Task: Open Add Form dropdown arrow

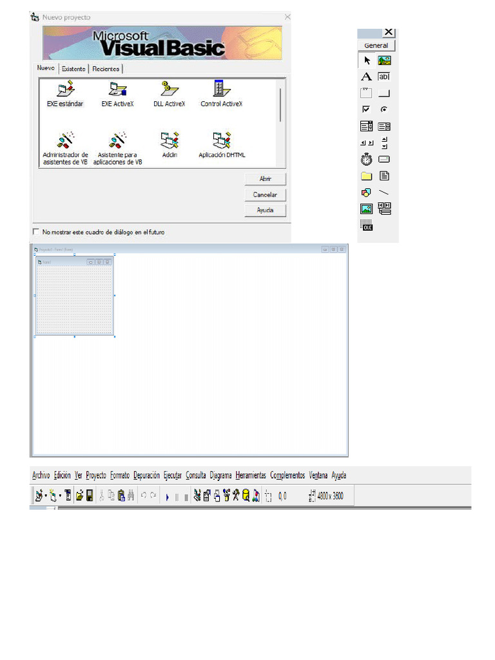Action: click(x=60, y=496)
